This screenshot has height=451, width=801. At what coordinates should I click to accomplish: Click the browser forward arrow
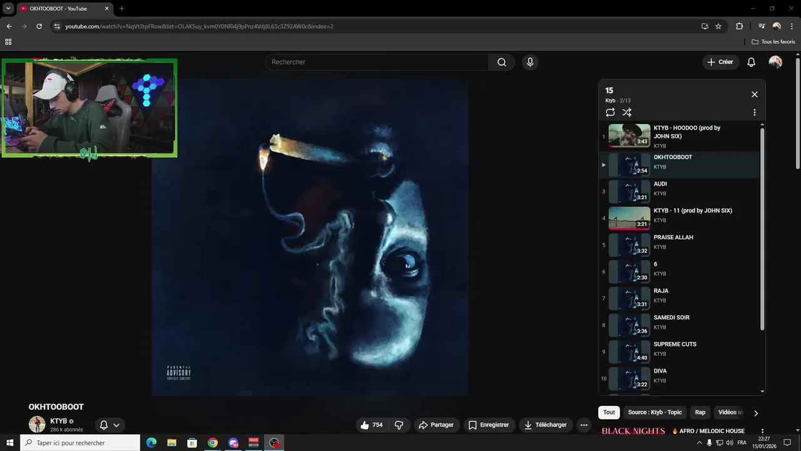point(24,26)
